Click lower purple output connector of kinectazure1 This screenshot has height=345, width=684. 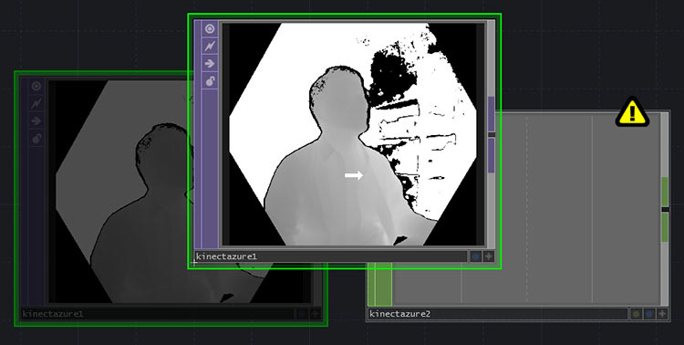(x=492, y=155)
